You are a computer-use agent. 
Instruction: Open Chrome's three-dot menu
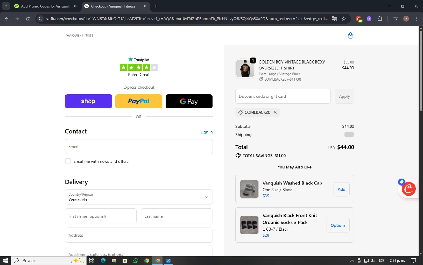click(417, 19)
